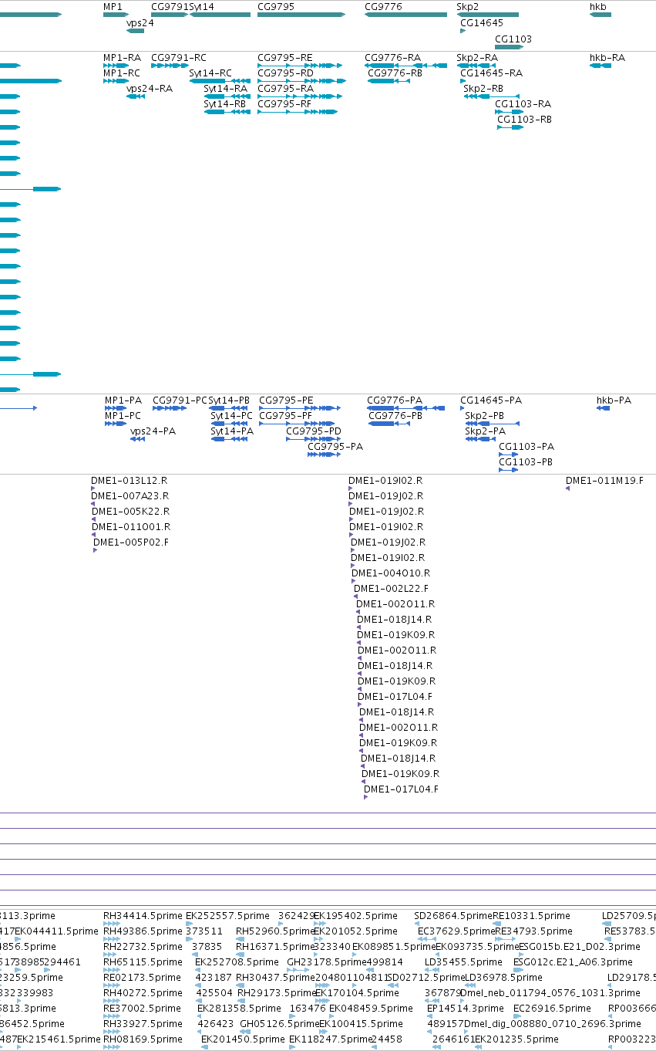The image size is (656, 1051).
Task: Select the CG1103-RB transcript label
Action: pos(525,119)
